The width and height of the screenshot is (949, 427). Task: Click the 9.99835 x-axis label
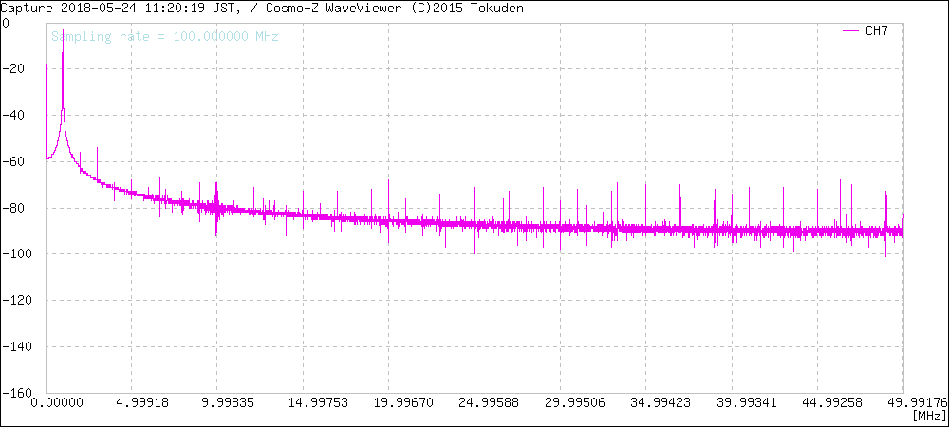point(217,403)
